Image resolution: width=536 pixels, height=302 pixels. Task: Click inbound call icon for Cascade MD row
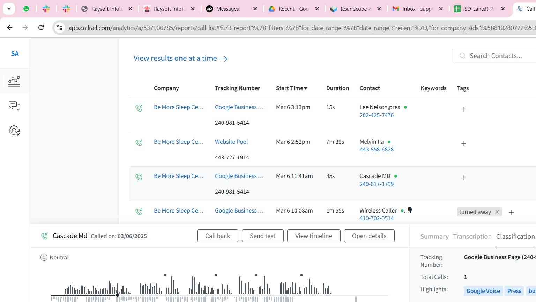pos(139,177)
